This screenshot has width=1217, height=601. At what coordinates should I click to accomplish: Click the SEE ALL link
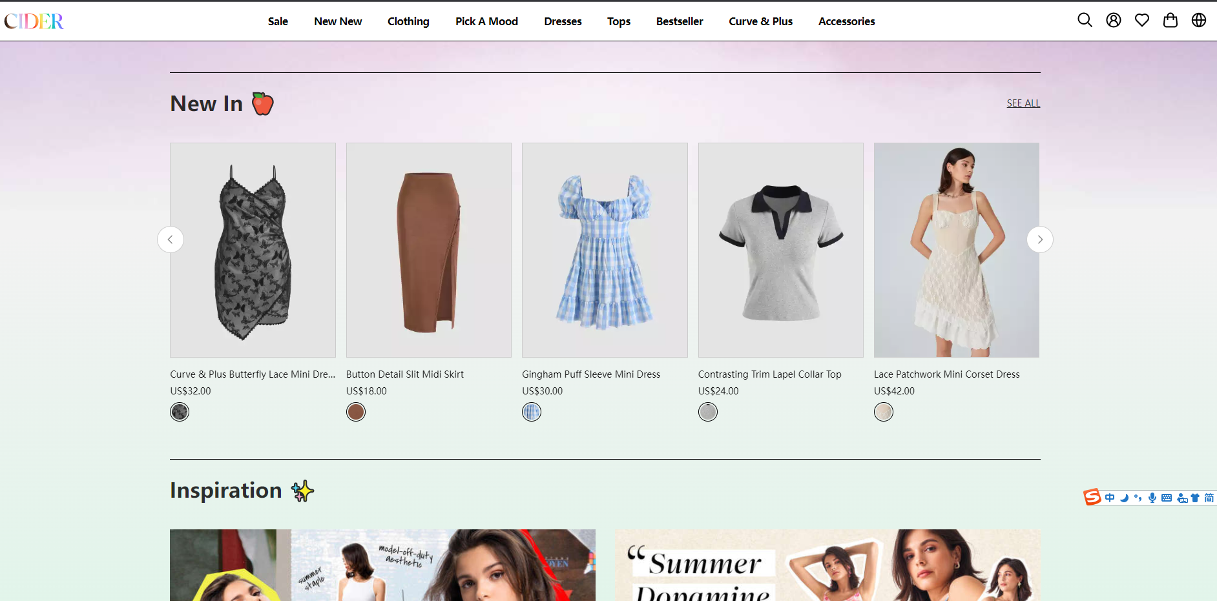click(x=1023, y=103)
